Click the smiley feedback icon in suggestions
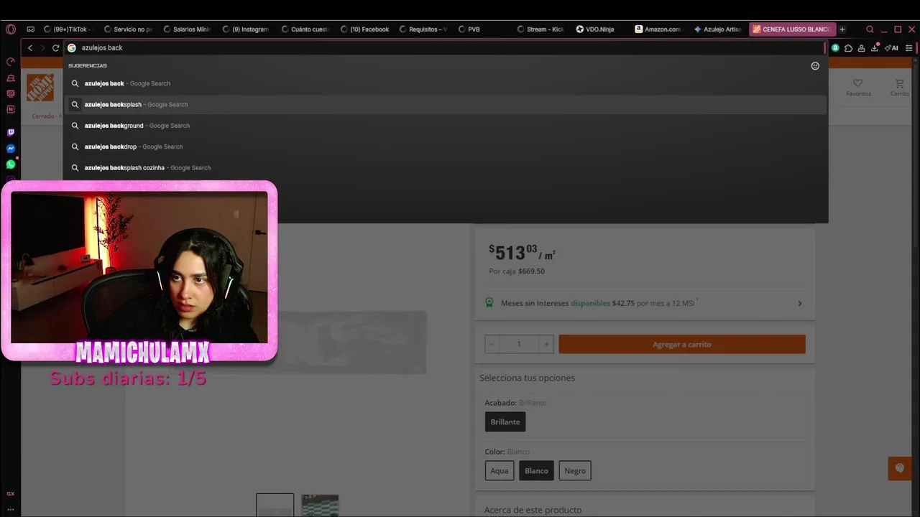Image resolution: width=920 pixels, height=517 pixels. (815, 66)
